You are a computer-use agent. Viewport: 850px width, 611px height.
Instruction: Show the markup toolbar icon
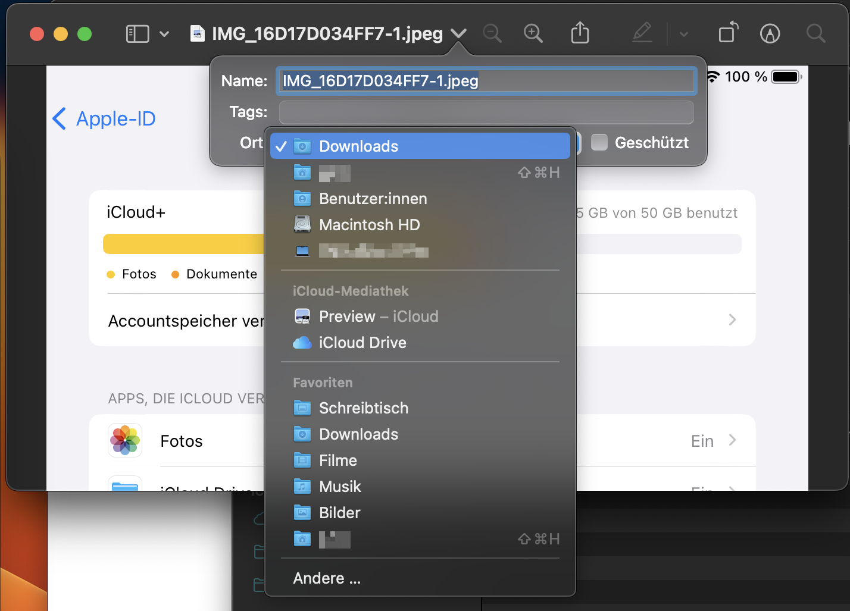click(x=770, y=34)
